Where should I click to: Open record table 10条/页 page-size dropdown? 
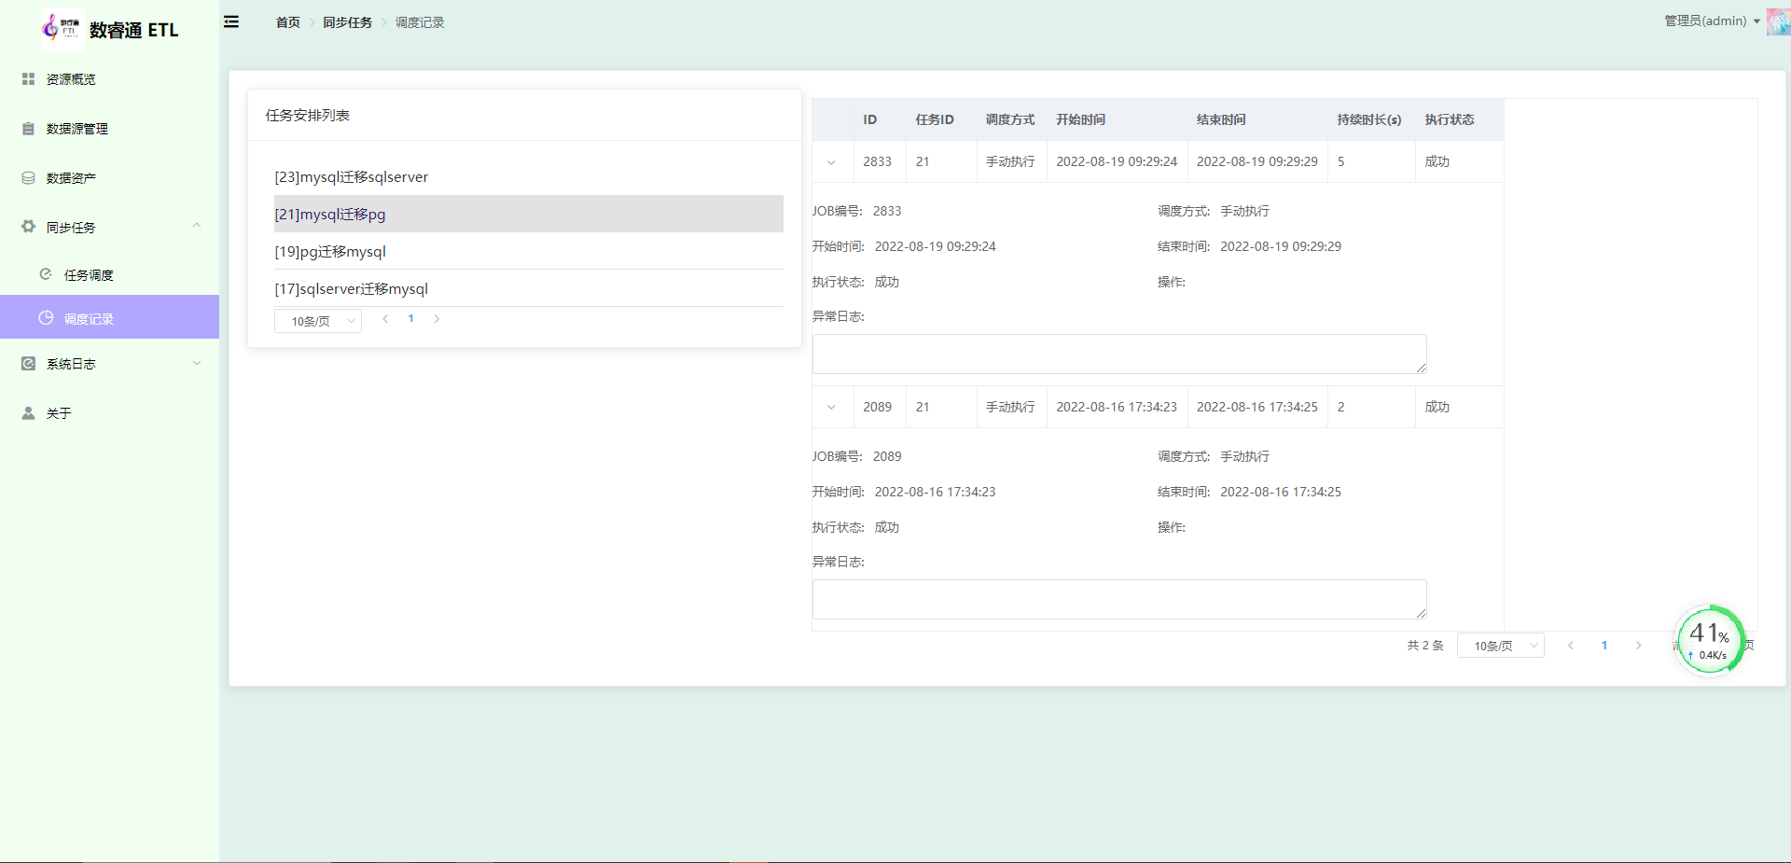[1501, 646]
